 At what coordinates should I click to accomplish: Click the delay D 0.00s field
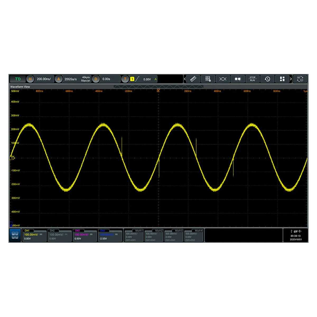106,79
